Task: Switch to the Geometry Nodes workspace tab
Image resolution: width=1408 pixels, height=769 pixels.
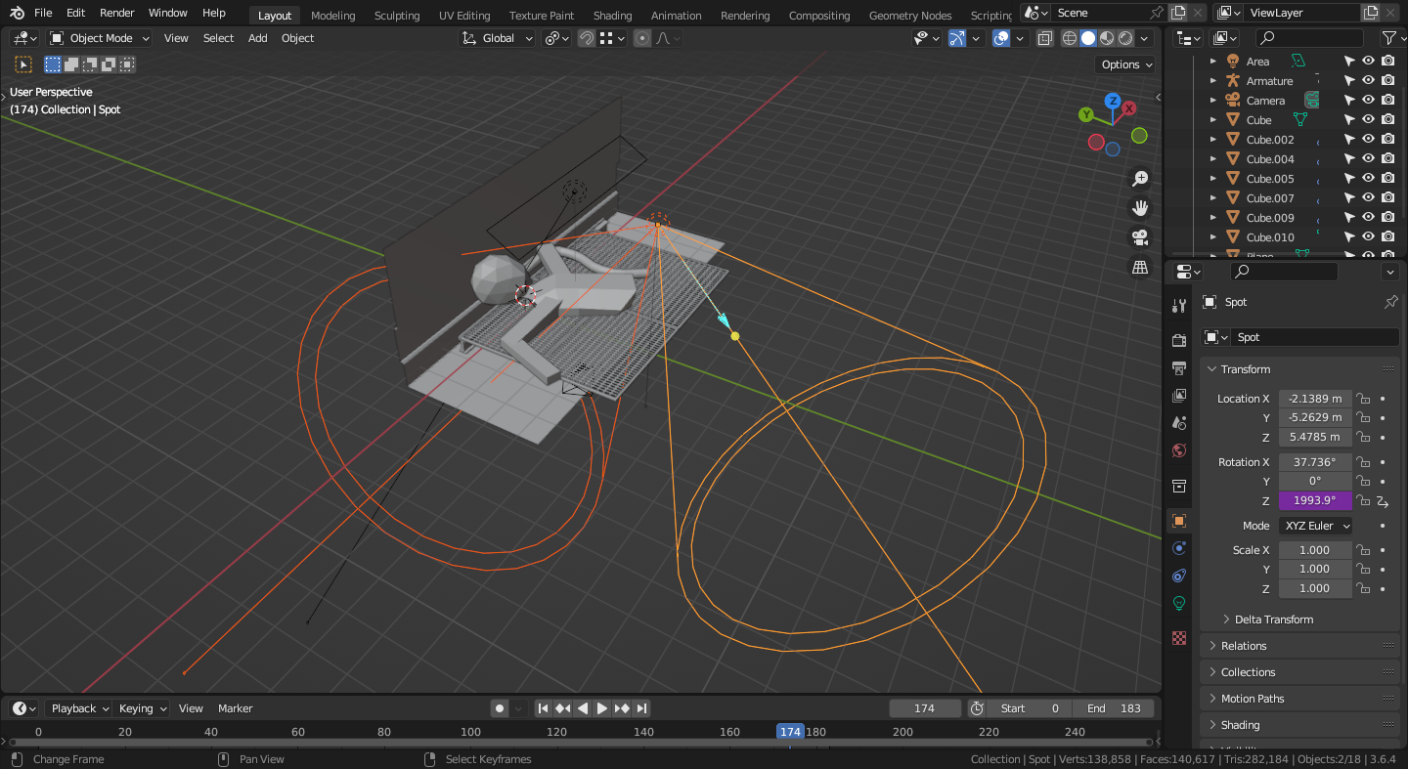Action: [909, 16]
